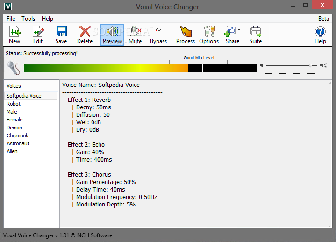Open Help question mark icon
Image resolution: width=336 pixels, height=242 pixels.
pyautogui.click(x=320, y=35)
